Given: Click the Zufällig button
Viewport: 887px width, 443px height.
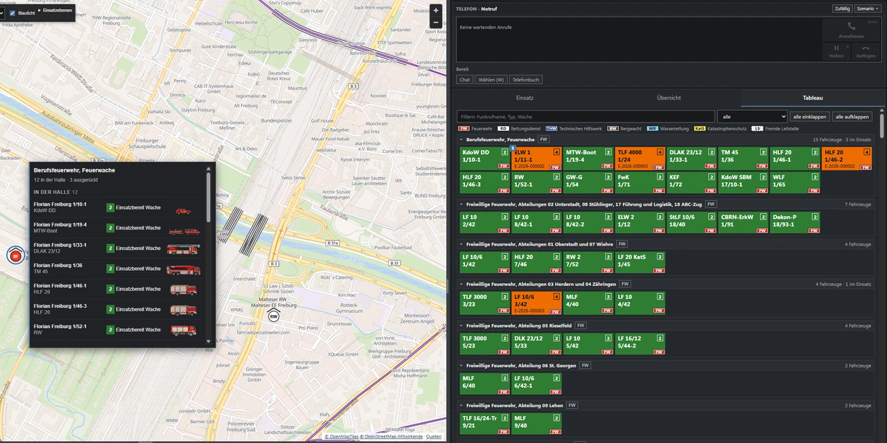Looking at the screenshot, I should coord(842,8).
